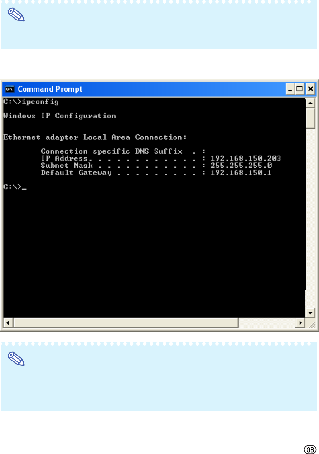Click the horizontal scrollbar left arrow

pos(8,322)
